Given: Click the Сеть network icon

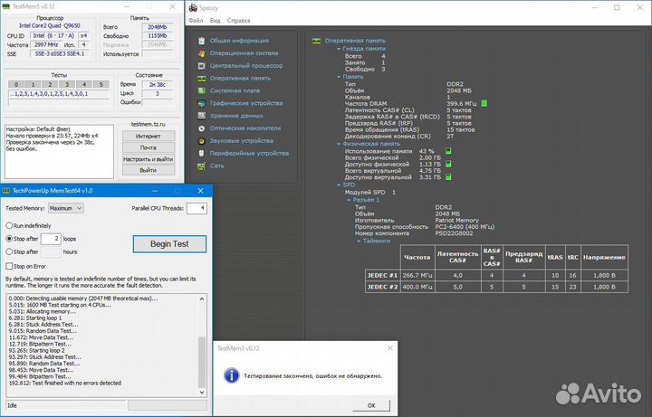Looking at the screenshot, I should pos(202,166).
